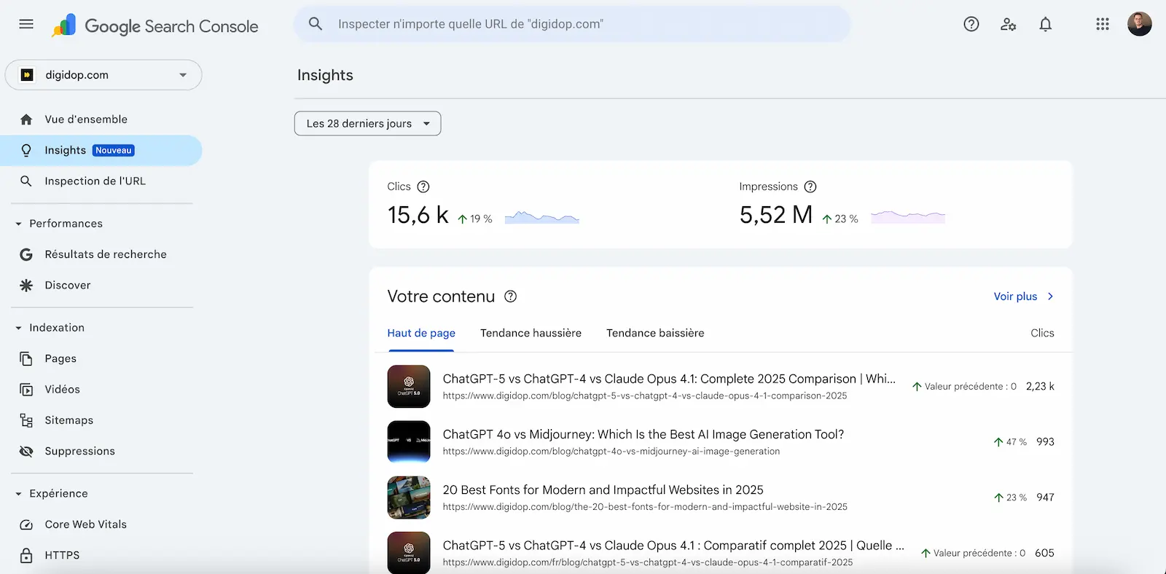Open users and permissions settings icon
The image size is (1166, 574).
click(1009, 24)
